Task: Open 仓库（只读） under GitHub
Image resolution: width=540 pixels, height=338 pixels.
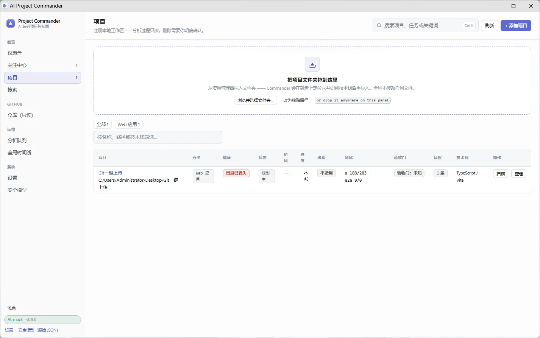Action: coord(42,115)
